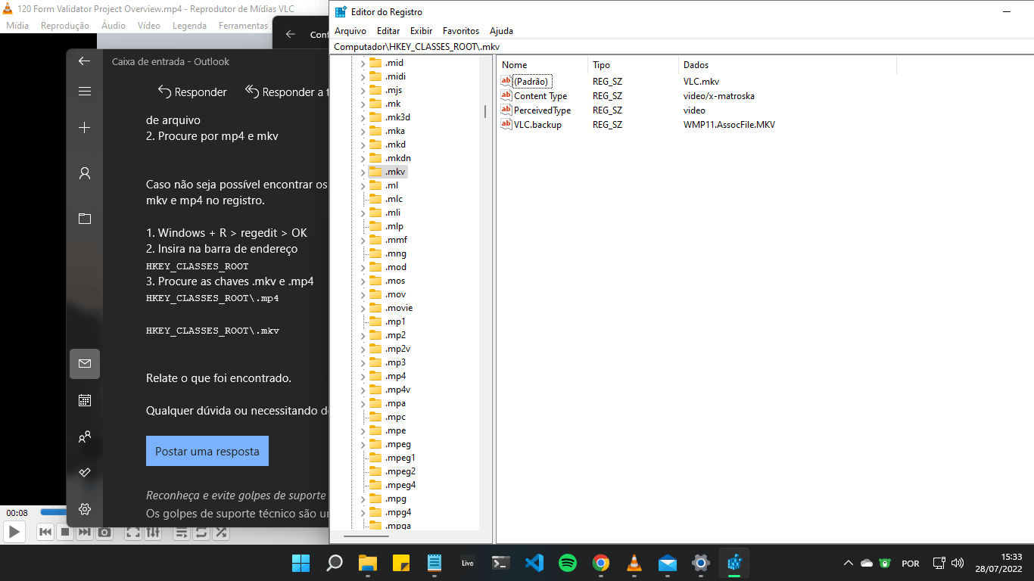Click the POR language indicator

pos(911,564)
